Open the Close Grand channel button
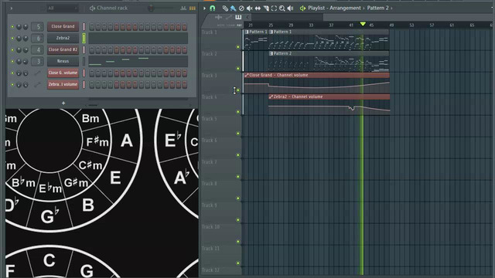 [x=63, y=26]
